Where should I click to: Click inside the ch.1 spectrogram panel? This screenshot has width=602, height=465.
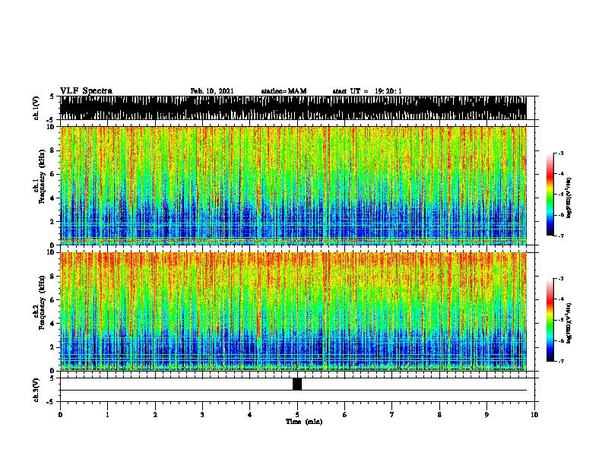[x=293, y=185]
